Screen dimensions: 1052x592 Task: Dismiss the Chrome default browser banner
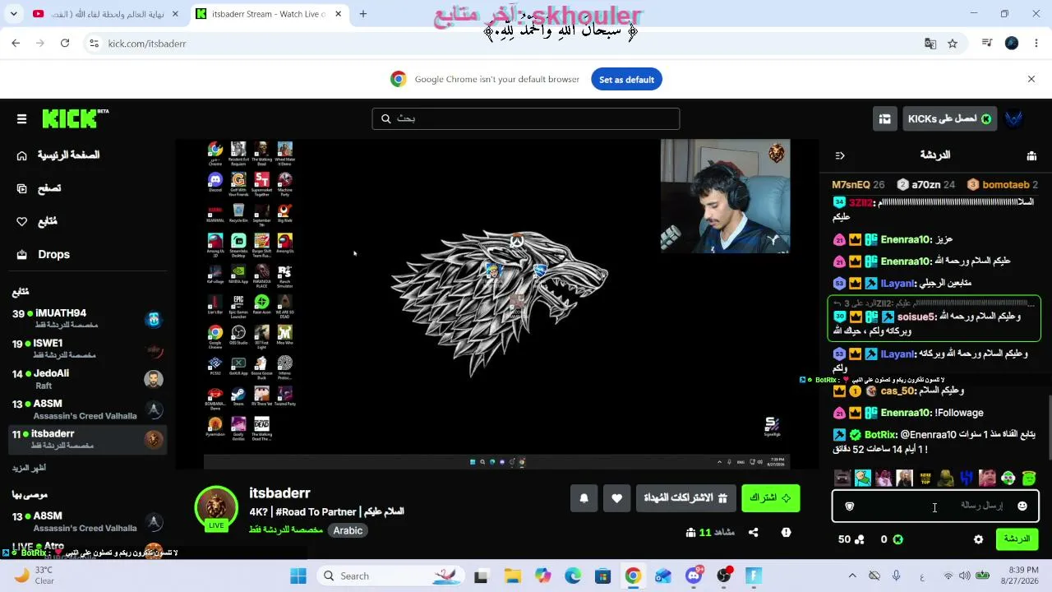click(1031, 79)
